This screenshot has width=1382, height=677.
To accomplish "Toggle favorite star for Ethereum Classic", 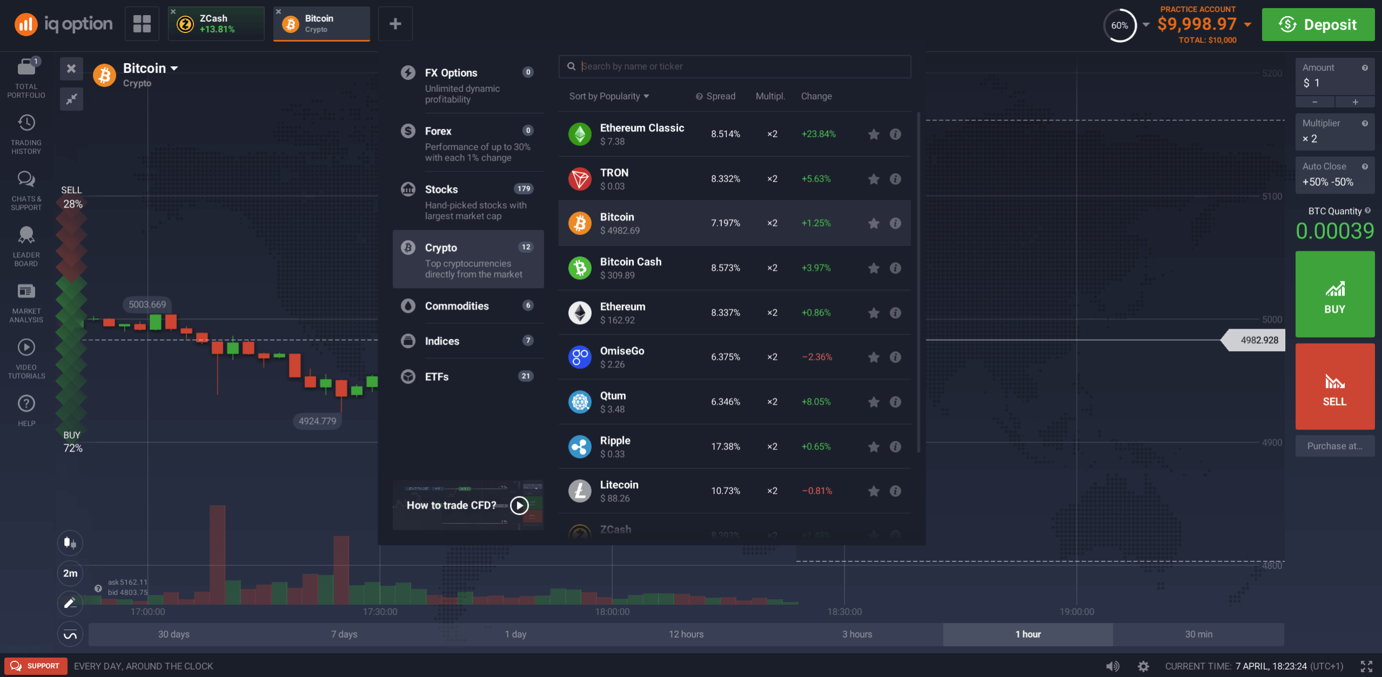I will pyautogui.click(x=872, y=134).
